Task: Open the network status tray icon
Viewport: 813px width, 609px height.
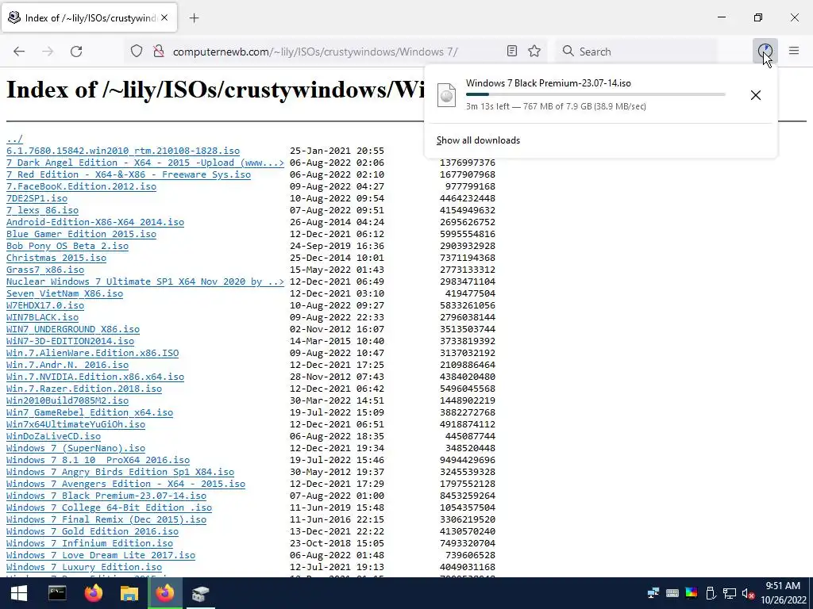Action: (730, 593)
